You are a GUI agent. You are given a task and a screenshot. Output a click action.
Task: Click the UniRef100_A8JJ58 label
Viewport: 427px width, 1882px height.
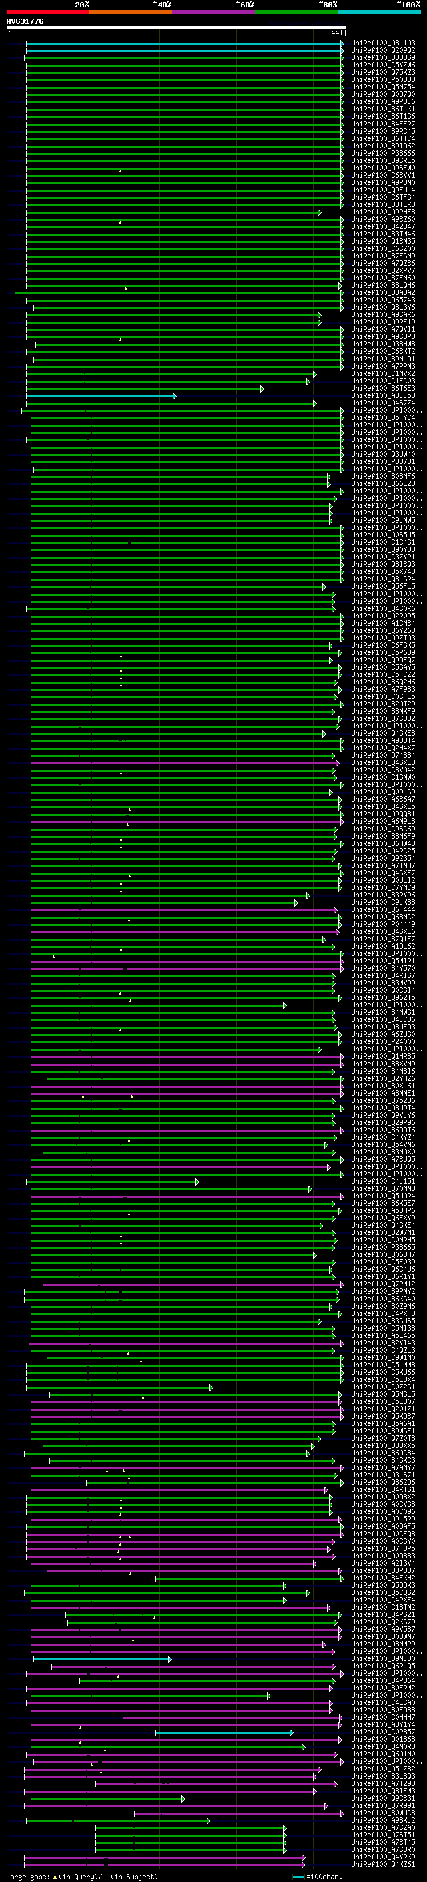point(383,395)
